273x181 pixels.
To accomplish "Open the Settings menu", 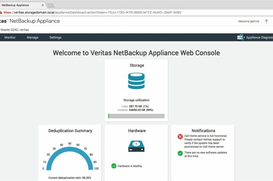I will click(x=55, y=37).
